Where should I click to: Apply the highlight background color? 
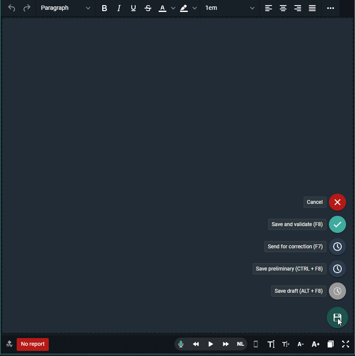[184, 8]
